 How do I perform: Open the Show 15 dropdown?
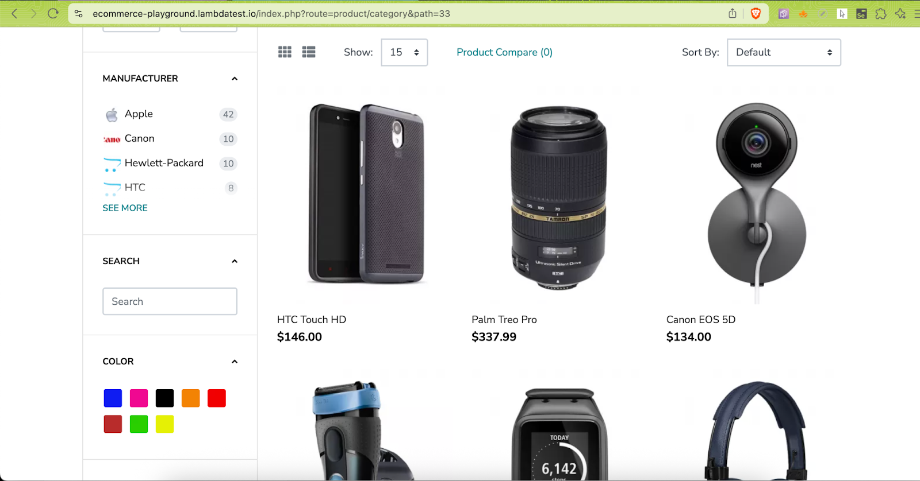pos(404,52)
